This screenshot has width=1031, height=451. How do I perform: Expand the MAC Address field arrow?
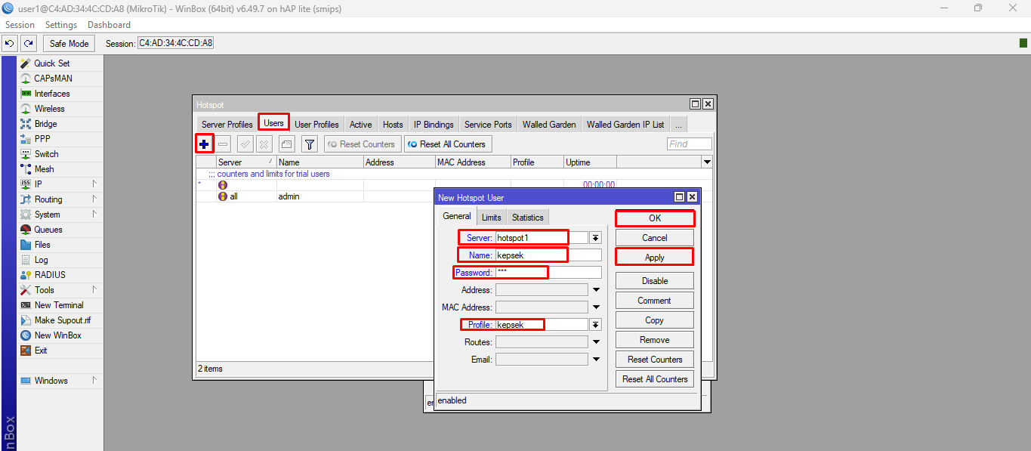pos(596,307)
